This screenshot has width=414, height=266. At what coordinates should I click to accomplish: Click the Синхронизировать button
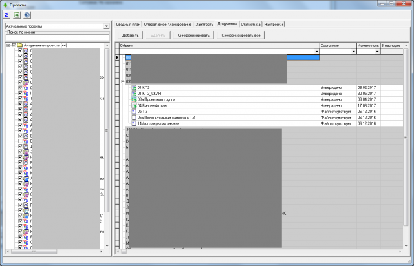click(x=193, y=35)
